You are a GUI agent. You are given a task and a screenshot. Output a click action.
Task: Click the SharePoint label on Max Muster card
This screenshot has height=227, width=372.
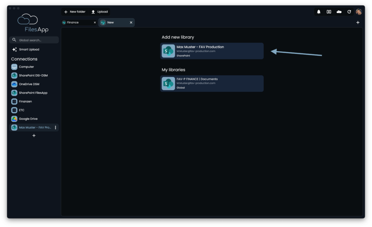click(183, 56)
